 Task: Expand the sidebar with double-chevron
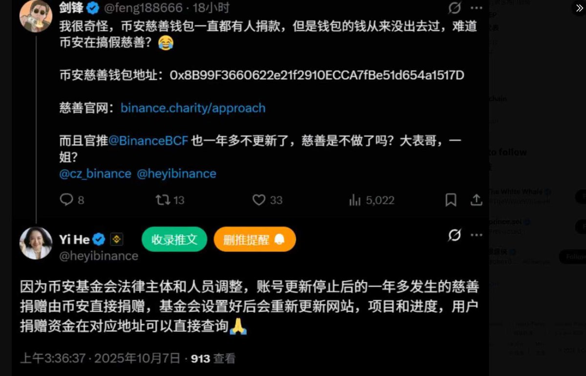pyautogui.click(x=579, y=8)
